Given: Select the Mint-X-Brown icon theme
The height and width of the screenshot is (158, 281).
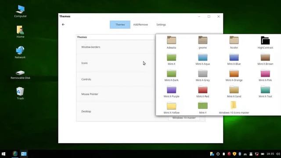Looking at the screenshot, I should 265,59.
